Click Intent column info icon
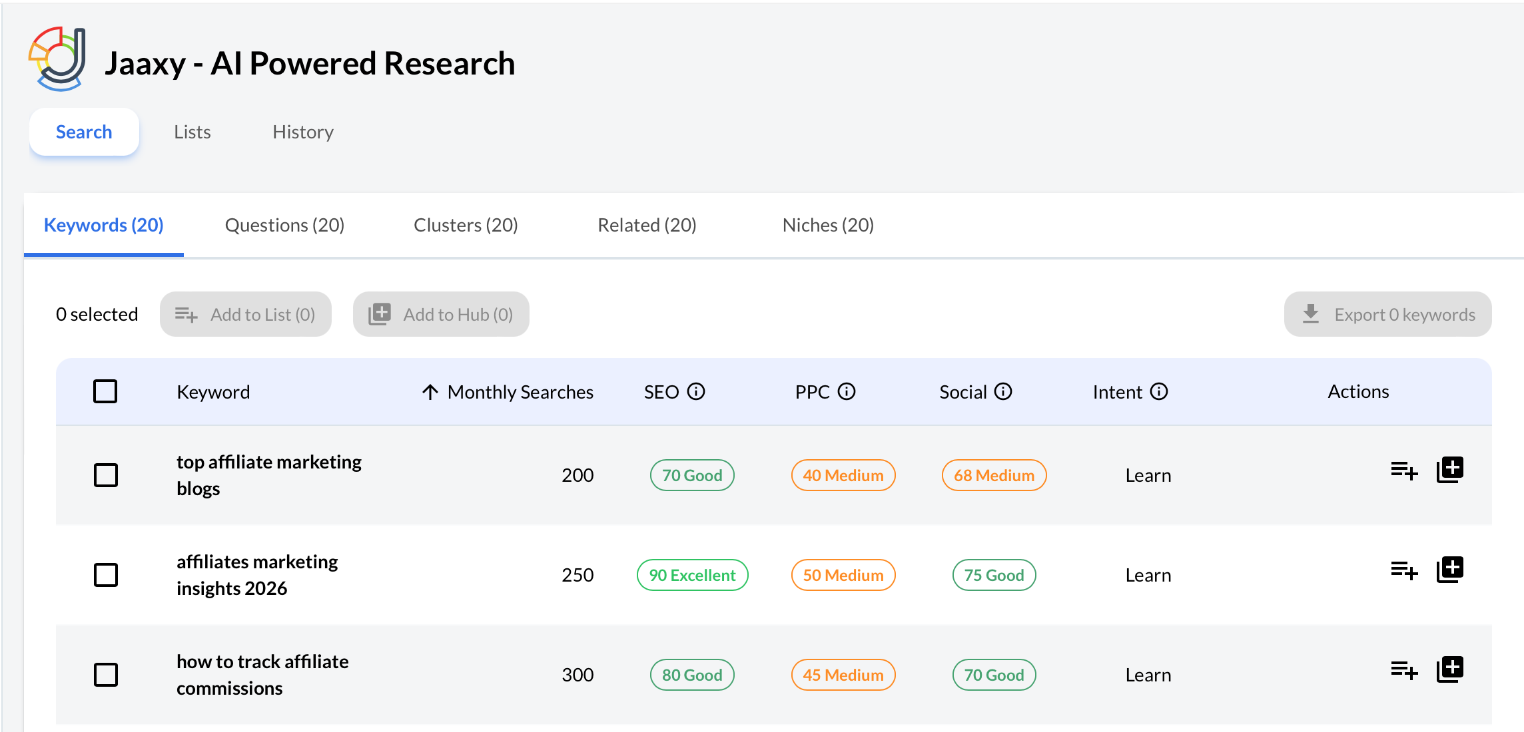 [x=1159, y=391]
